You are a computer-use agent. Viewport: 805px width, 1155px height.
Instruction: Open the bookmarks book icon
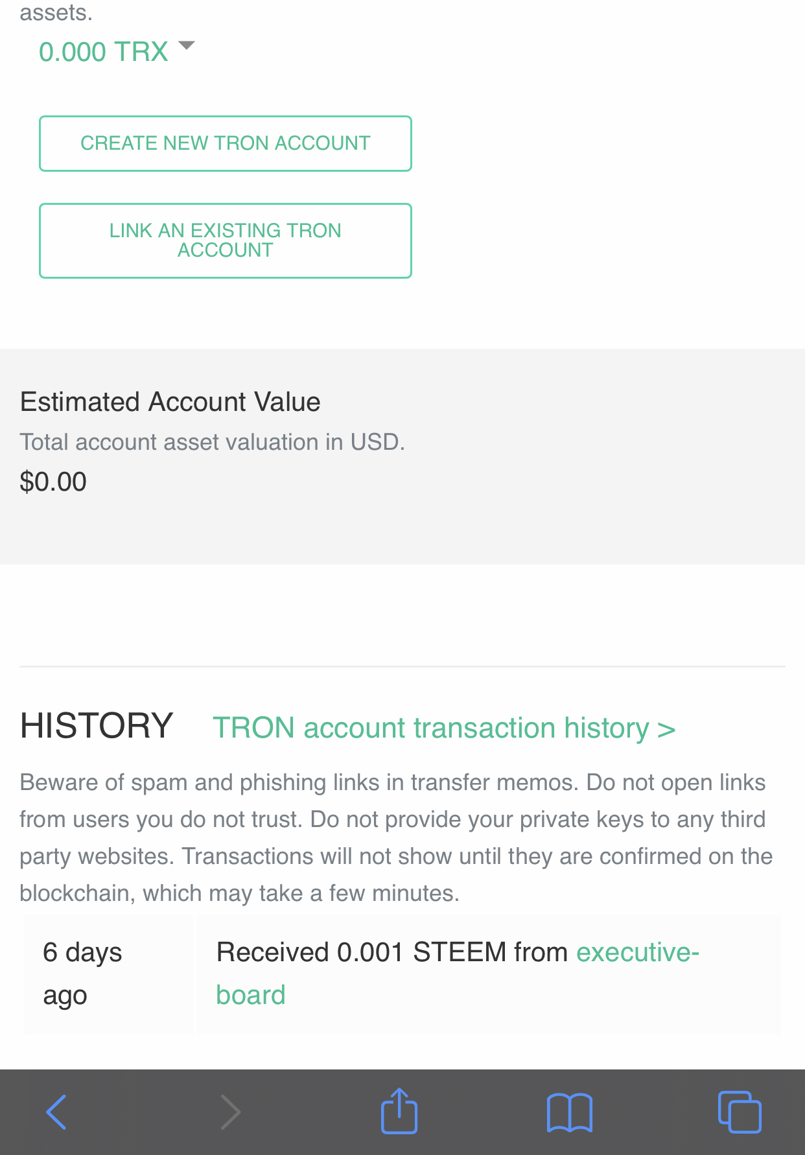pyautogui.click(x=570, y=1112)
